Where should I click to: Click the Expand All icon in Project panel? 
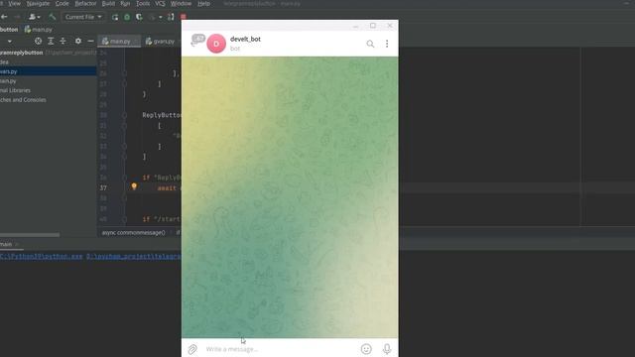51,41
